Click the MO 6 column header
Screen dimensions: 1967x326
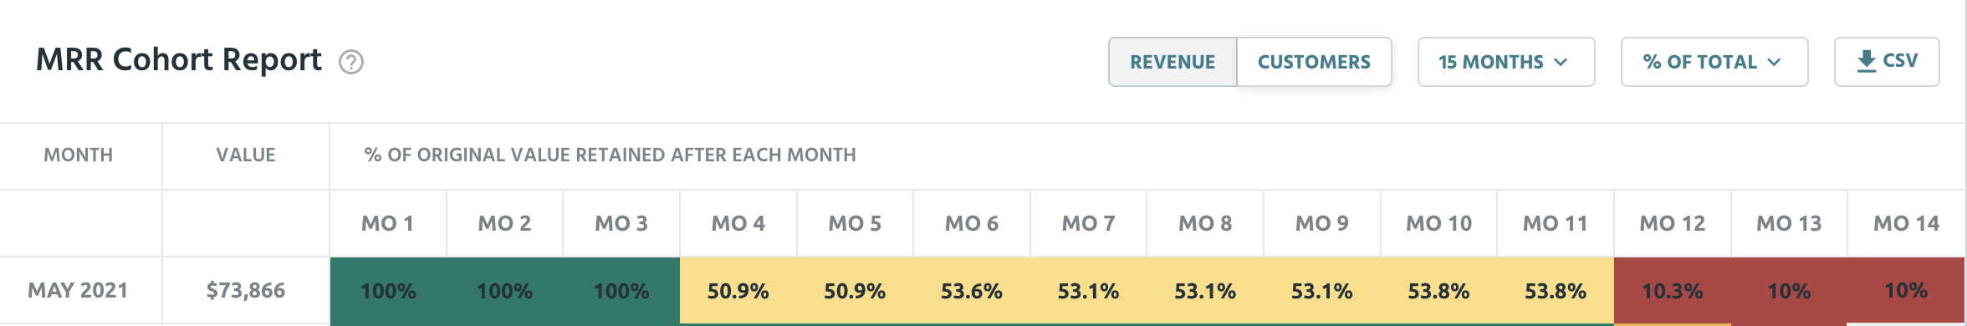(x=972, y=223)
